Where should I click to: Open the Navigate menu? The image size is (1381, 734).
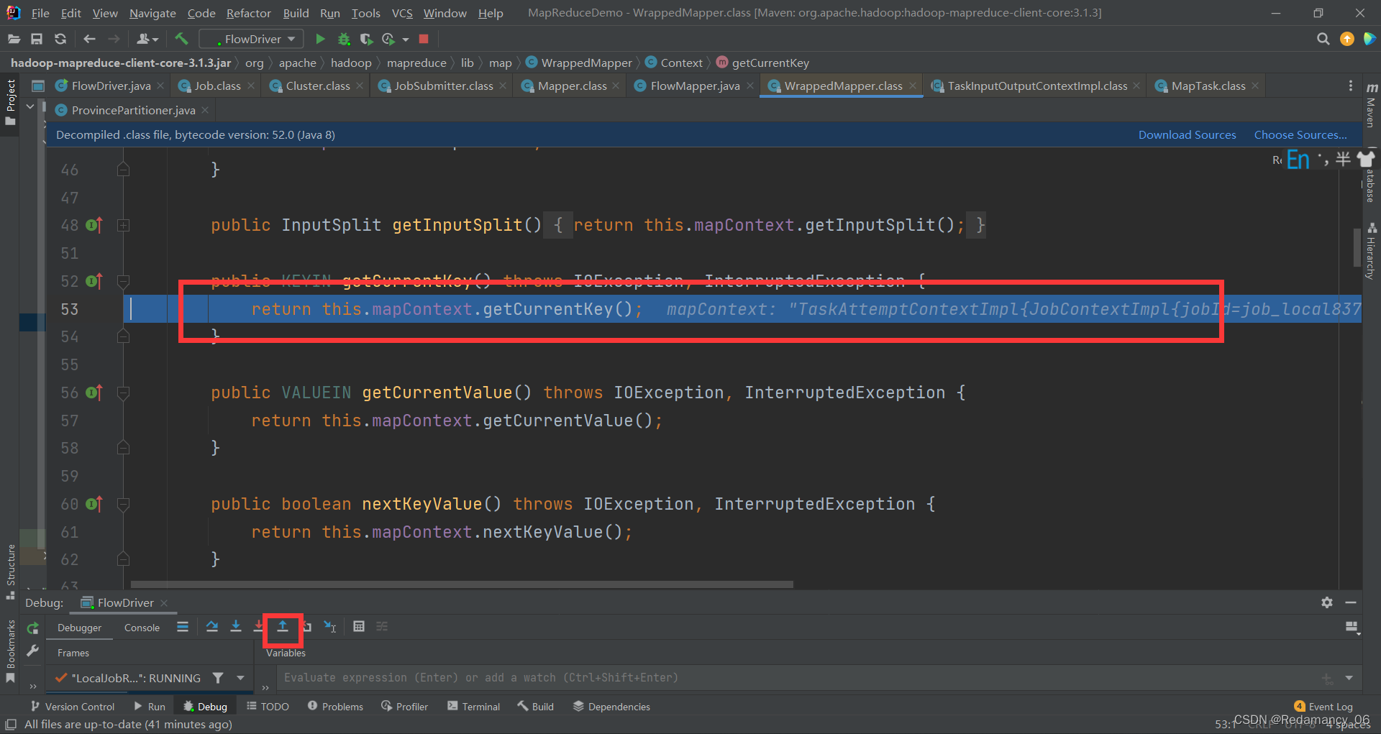(152, 13)
